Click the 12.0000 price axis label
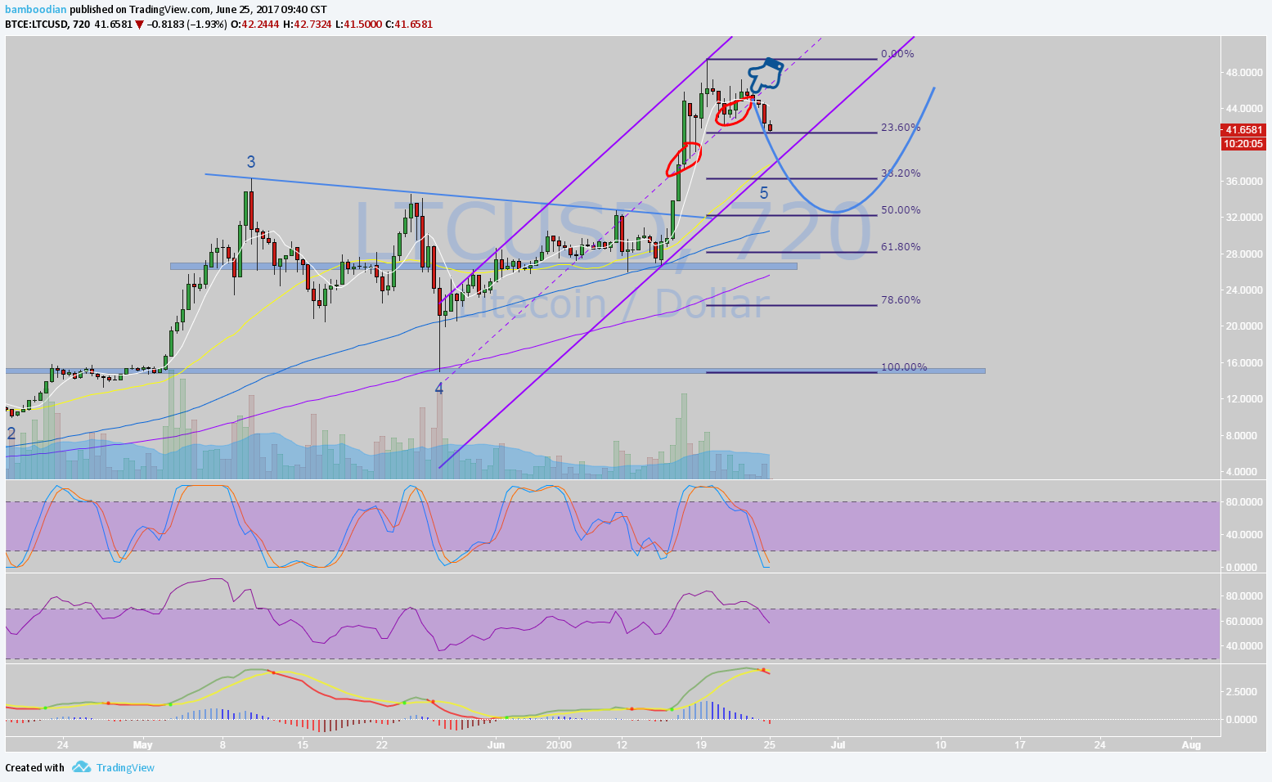 (x=1243, y=399)
